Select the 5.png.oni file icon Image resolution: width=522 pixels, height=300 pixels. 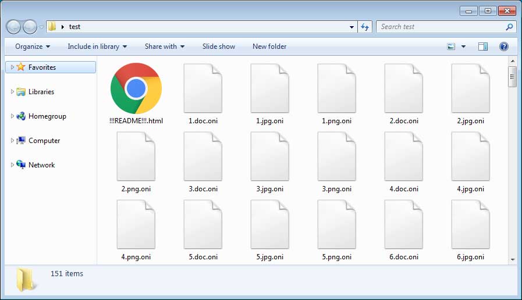pyautogui.click(x=337, y=224)
